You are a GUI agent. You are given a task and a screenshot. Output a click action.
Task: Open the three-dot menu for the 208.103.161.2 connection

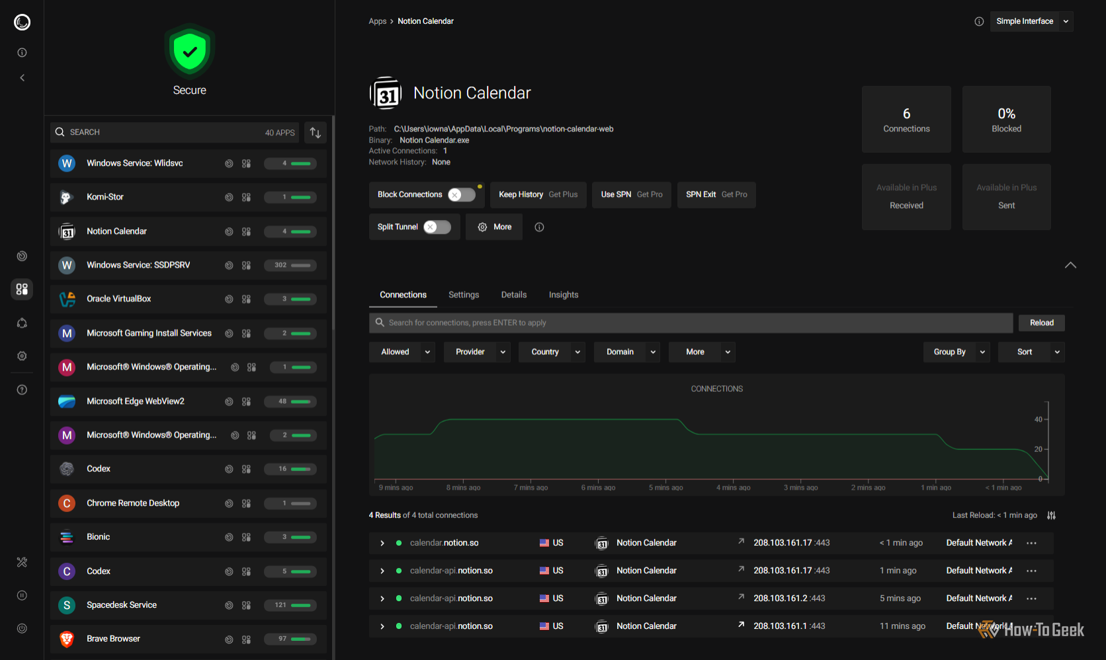1031,599
